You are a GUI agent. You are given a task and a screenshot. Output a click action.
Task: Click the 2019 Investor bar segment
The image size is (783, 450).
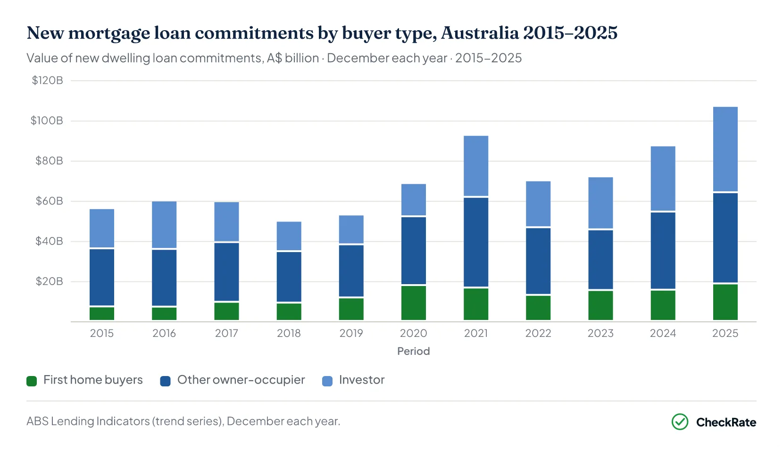click(351, 229)
